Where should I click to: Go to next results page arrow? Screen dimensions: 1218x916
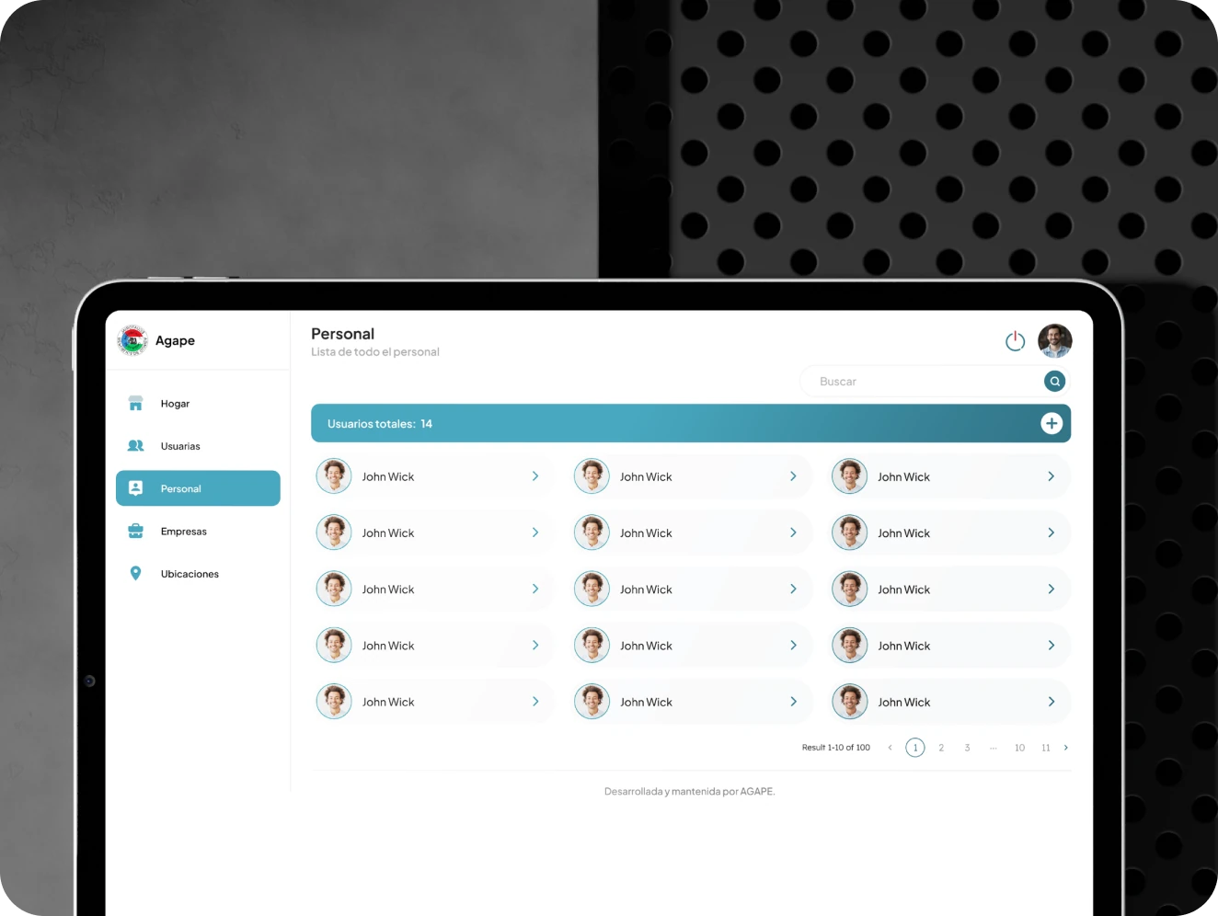[x=1066, y=748]
